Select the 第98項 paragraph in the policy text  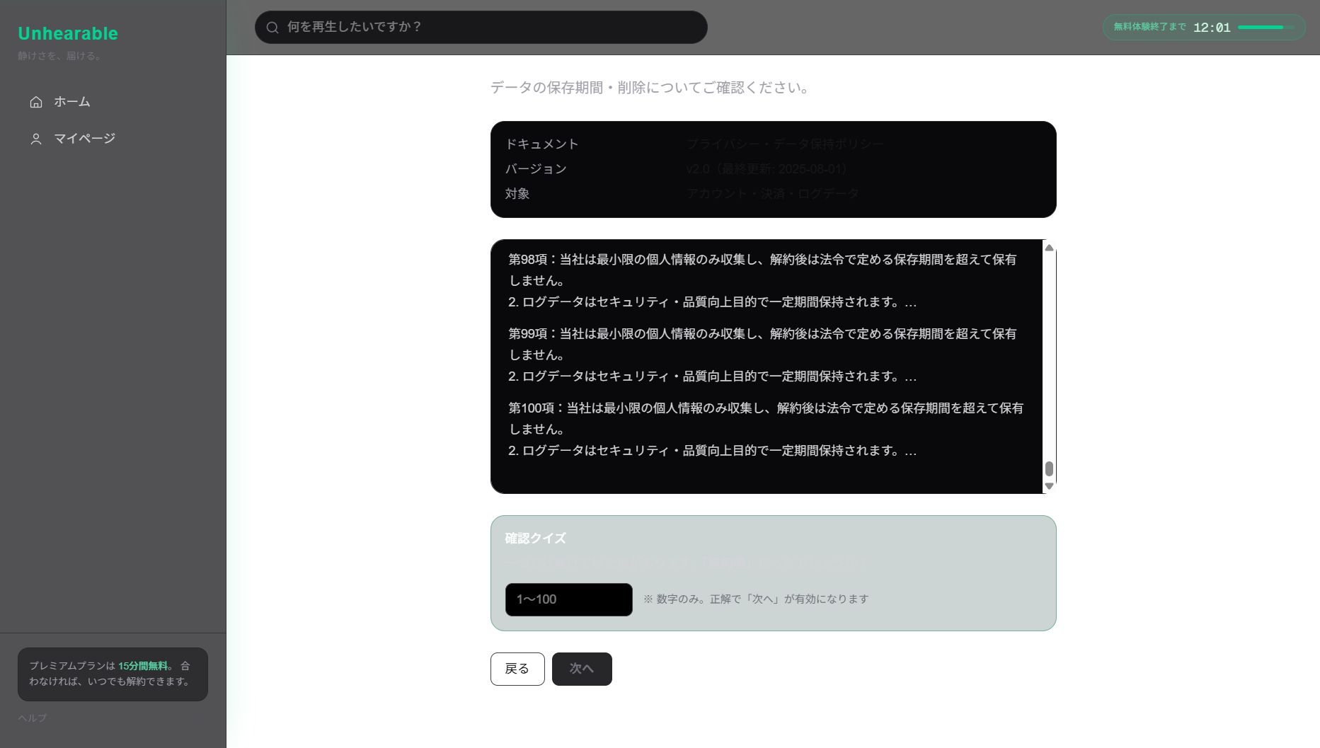pyautogui.click(x=762, y=280)
